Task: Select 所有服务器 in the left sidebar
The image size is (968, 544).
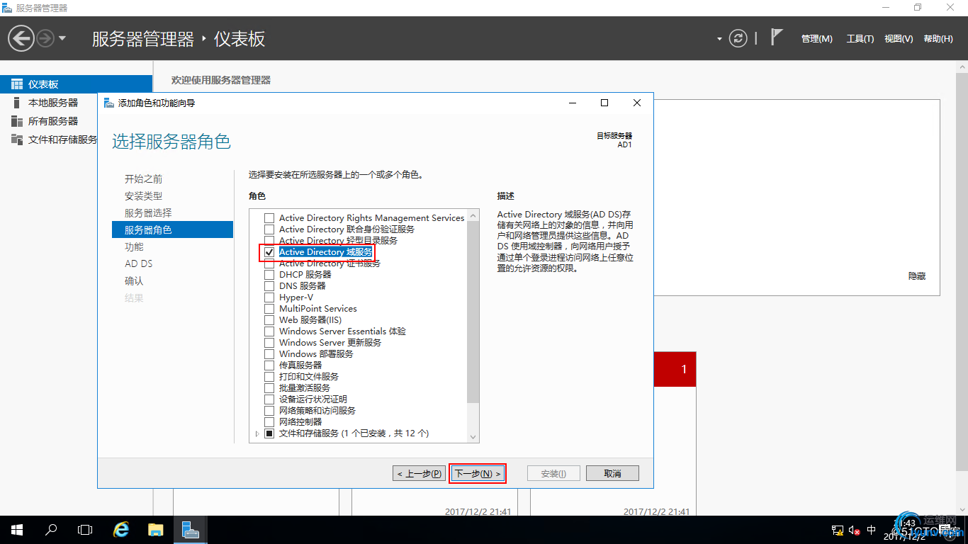Action: [53, 121]
